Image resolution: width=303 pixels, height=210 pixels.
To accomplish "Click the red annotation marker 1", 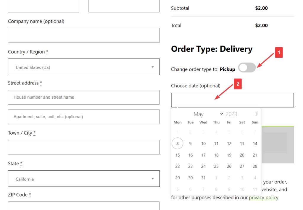I will pos(279,53).
